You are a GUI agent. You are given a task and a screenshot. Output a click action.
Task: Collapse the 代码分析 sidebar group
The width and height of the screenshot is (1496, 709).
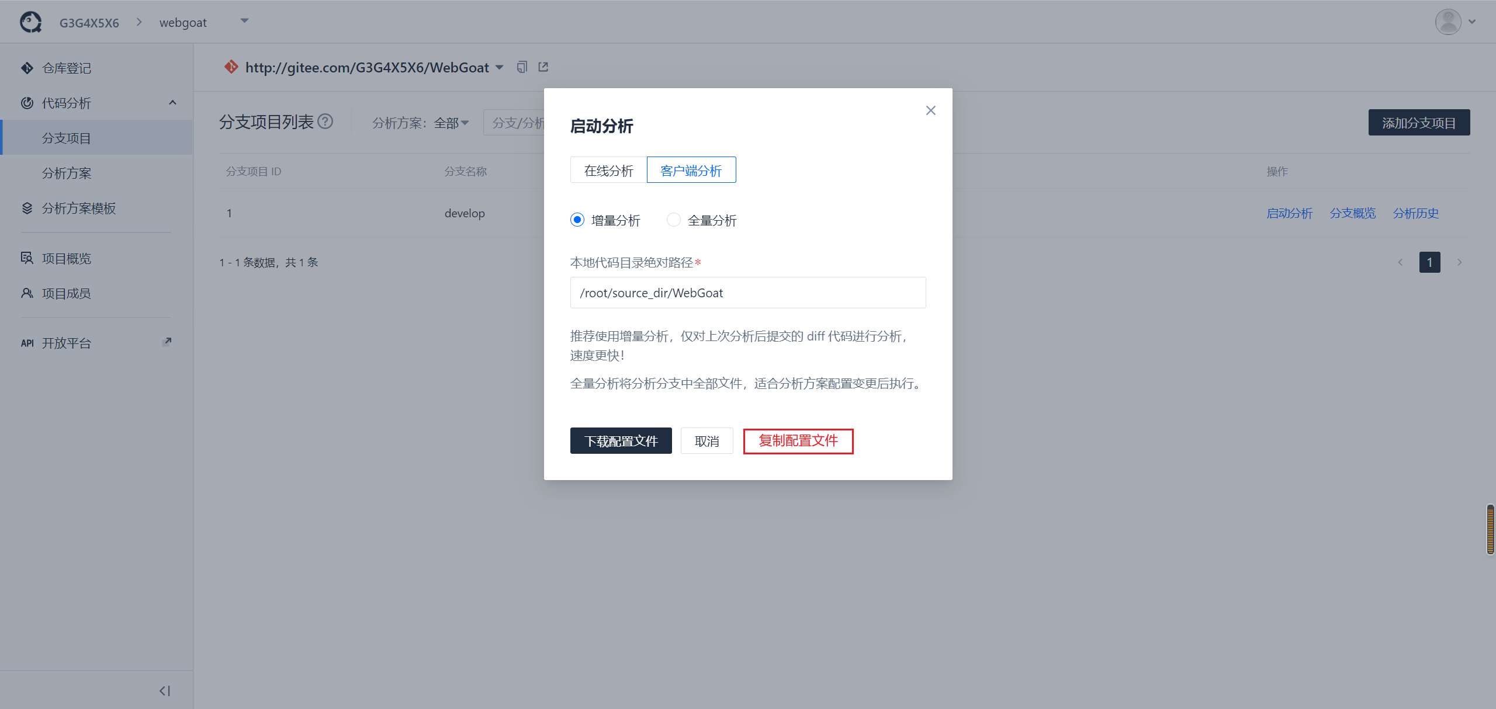172,103
